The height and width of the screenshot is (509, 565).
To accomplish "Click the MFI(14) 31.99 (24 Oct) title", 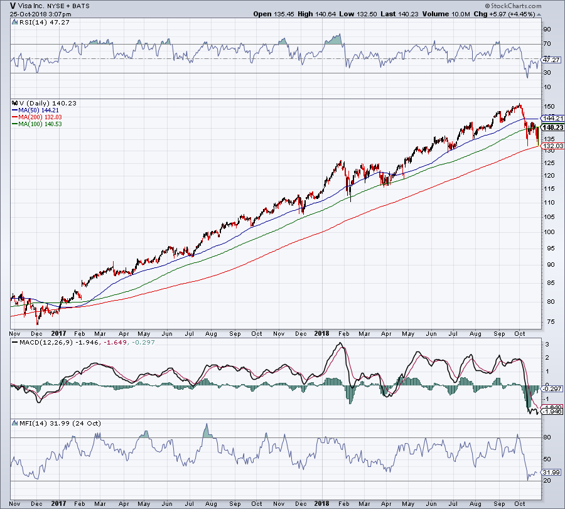I will [x=60, y=423].
